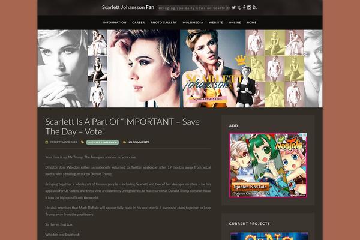Viewport: 360px width, 240px height.
Task: Open the Tumblr social icon
Action: pyautogui.click(x=239, y=8)
